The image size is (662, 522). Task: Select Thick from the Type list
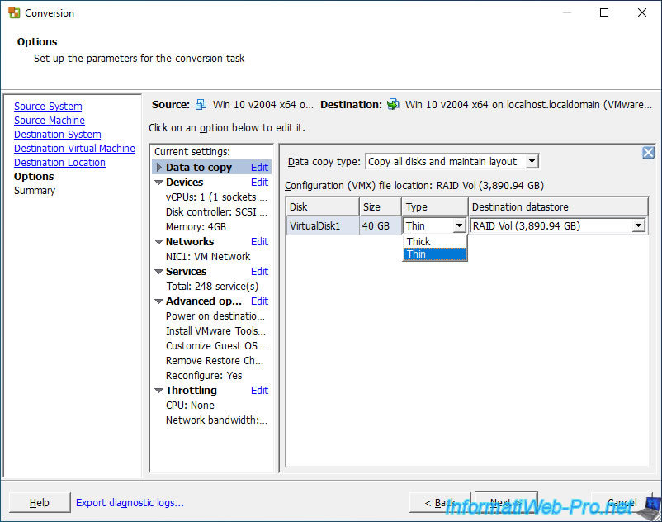[435, 241]
